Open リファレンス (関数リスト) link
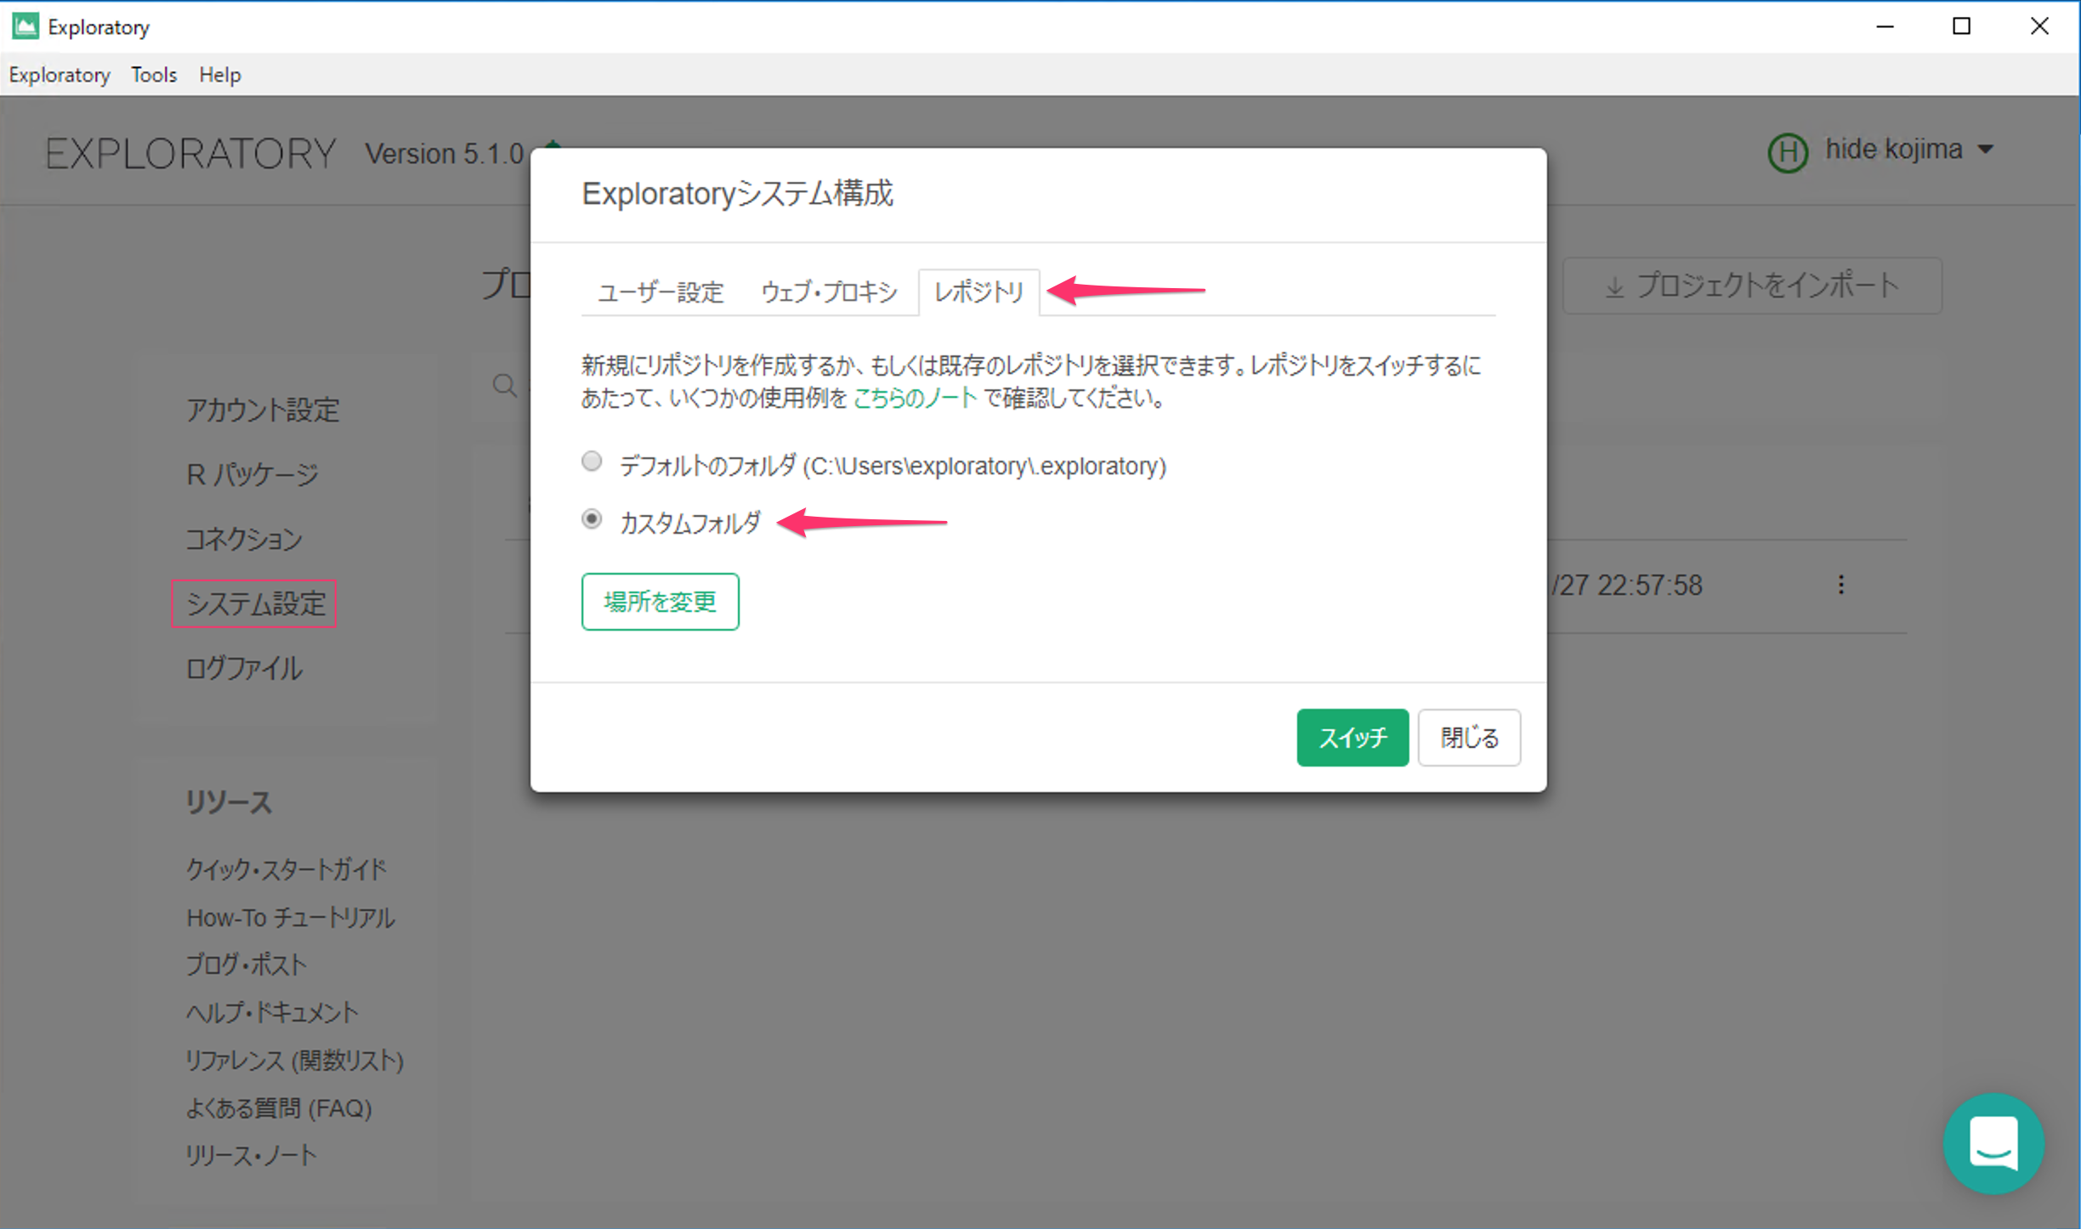This screenshot has height=1229, width=2081. point(295,1060)
